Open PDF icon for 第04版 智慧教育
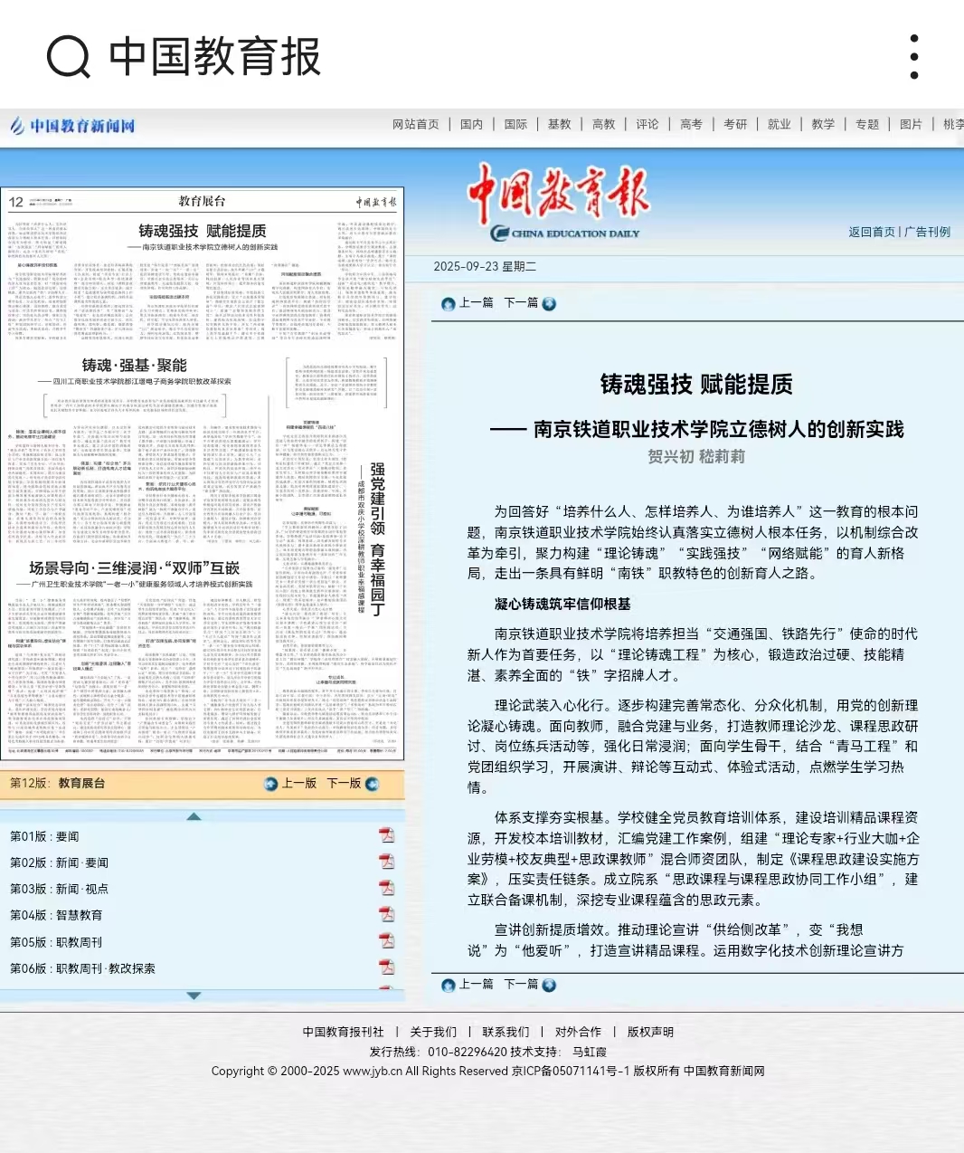Screen dimensions: 964x1153 [387, 914]
